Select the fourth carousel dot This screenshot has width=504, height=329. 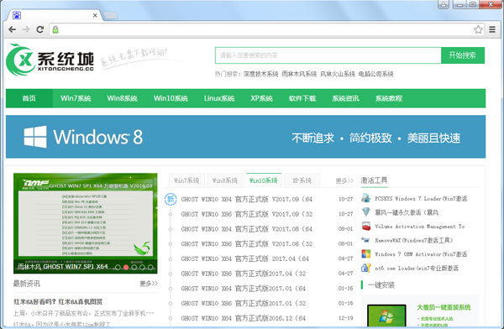pyautogui.click(x=142, y=267)
